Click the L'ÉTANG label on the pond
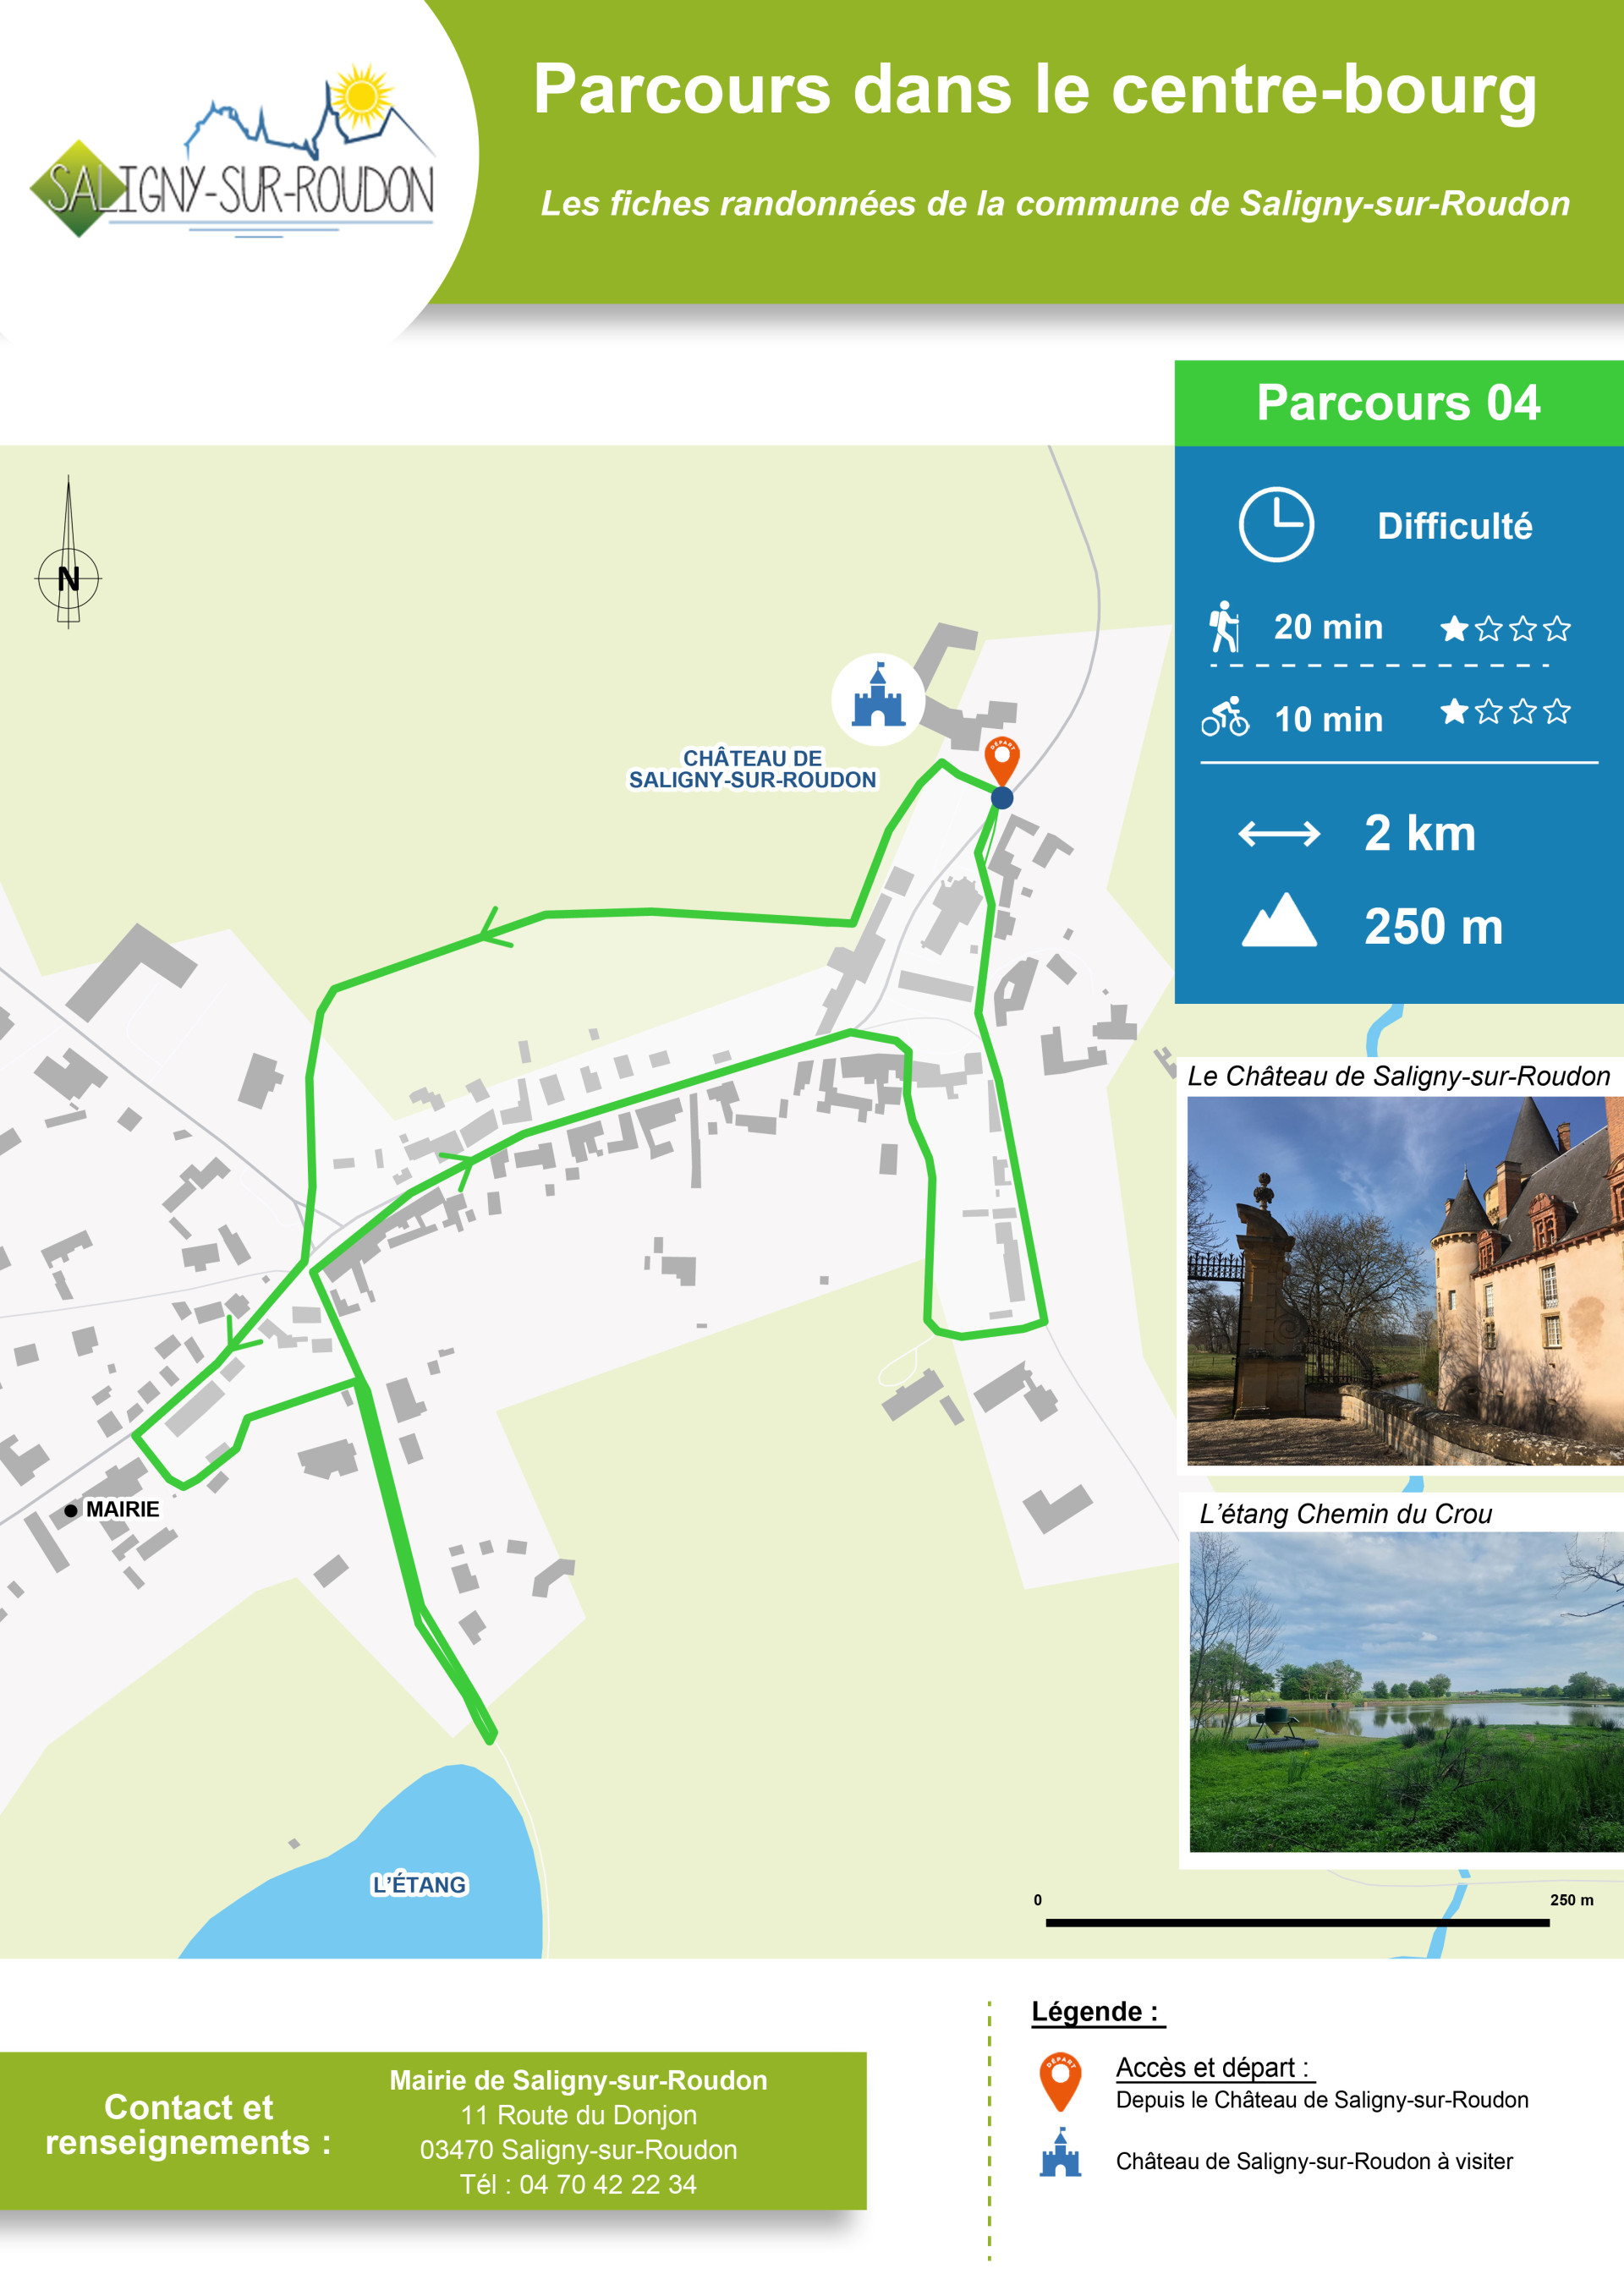The height and width of the screenshot is (2296, 1624). point(419,1884)
